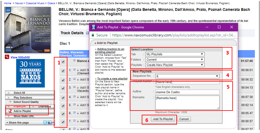260x133 pixels.
Task: Click the track duration 00:05:47
Action: (x=247, y=113)
